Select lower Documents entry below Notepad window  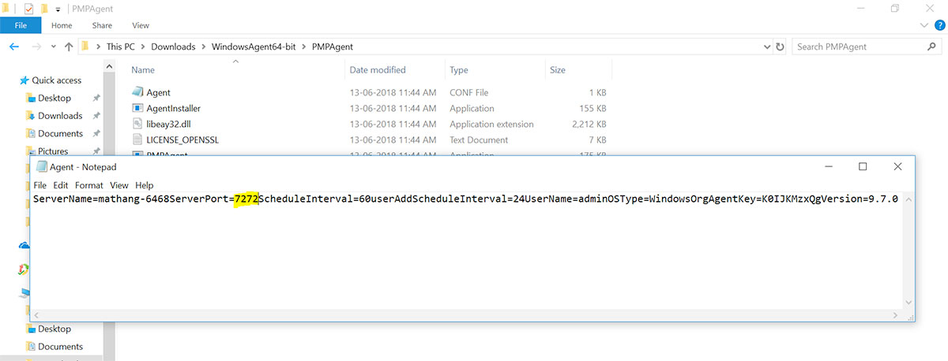click(x=60, y=347)
